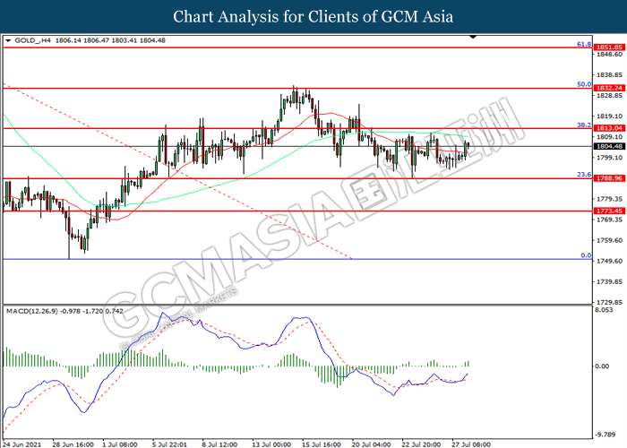Click the 1729.85 axis price
This screenshot has height=448, width=627.
(609, 303)
